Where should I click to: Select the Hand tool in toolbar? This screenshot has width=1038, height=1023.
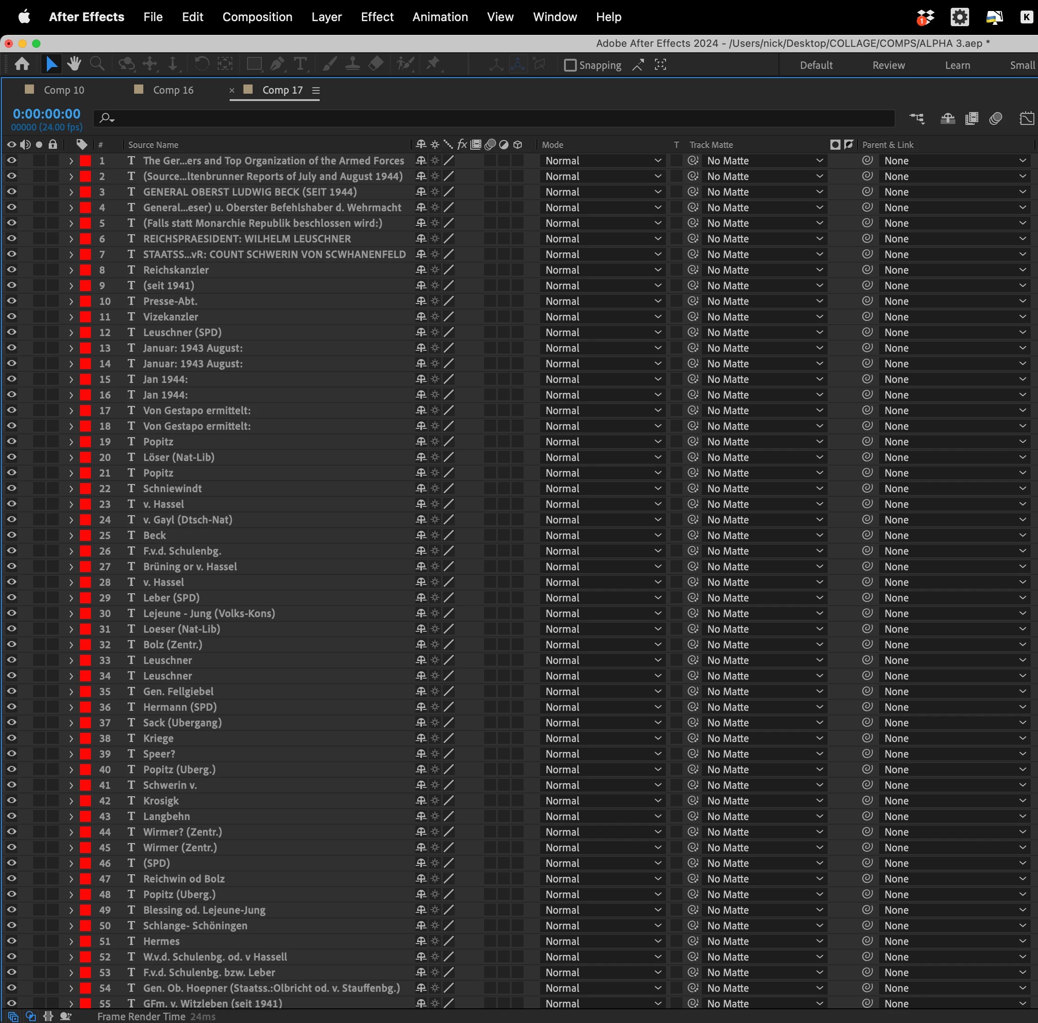click(x=74, y=64)
